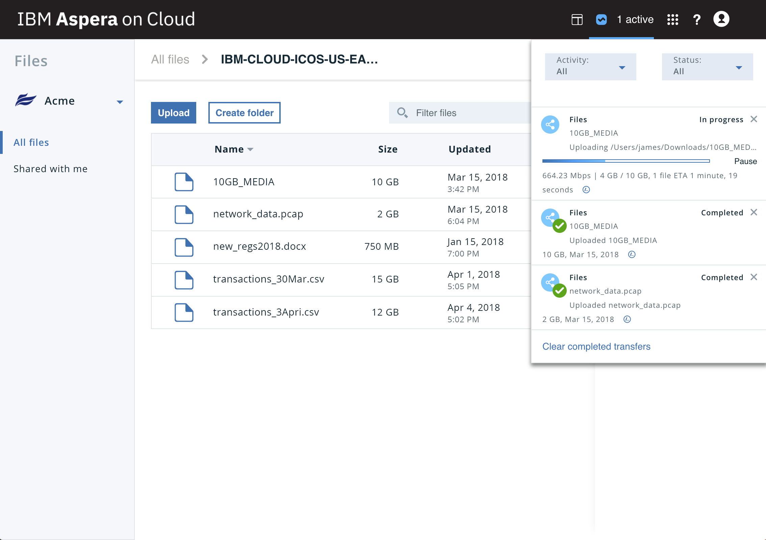Click Clear completed transfers
This screenshot has height=540, width=766.
tap(596, 346)
